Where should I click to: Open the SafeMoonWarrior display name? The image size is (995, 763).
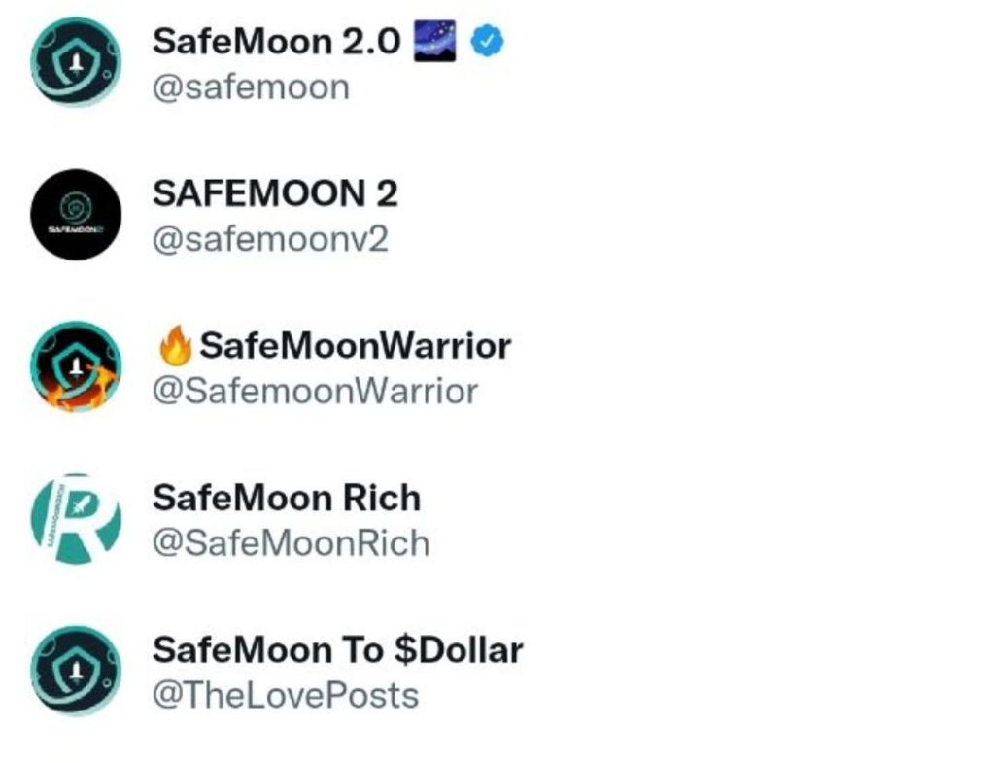coord(356,346)
